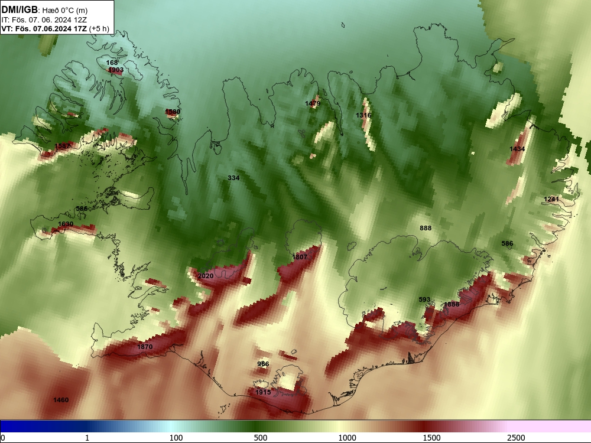Click the map value 1316
The height and width of the screenshot is (443, 591).
pyautogui.click(x=363, y=115)
